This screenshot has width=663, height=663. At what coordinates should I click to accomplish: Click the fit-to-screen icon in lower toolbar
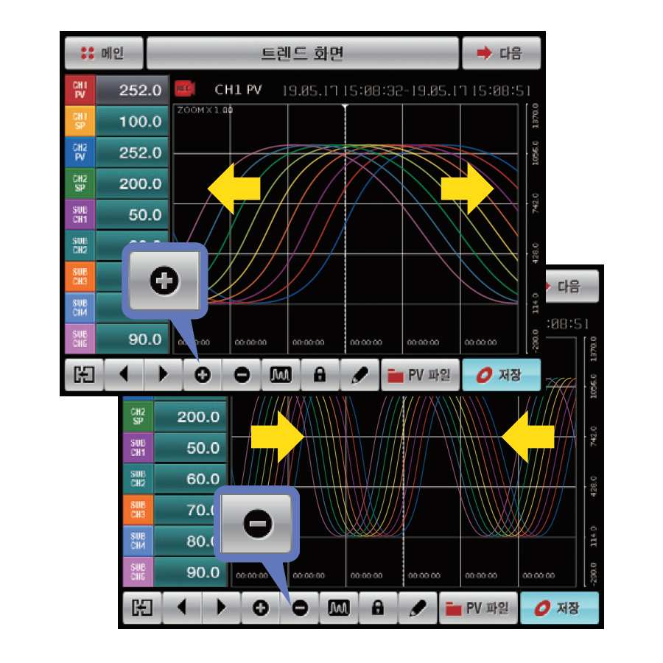142,608
